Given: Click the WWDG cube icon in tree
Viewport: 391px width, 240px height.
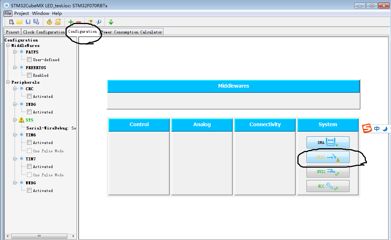Looking at the screenshot, I should pos(22,183).
